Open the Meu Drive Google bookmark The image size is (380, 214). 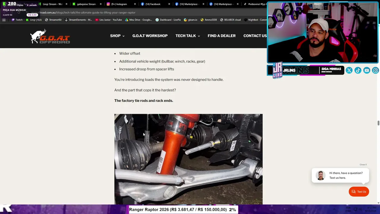(x=138, y=20)
